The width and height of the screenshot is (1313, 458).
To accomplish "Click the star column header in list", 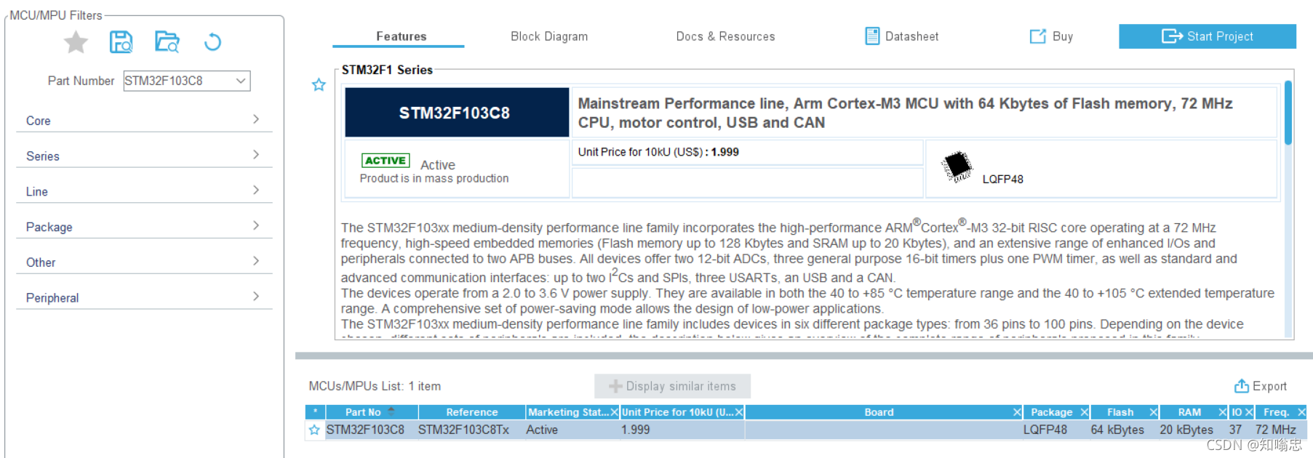I will (315, 412).
